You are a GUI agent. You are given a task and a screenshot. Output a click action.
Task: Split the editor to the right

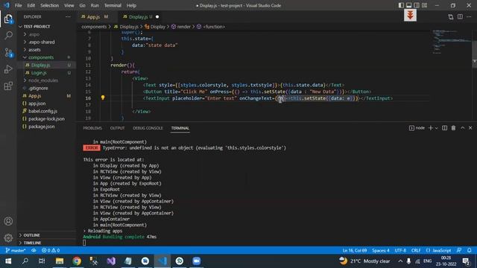point(460,17)
